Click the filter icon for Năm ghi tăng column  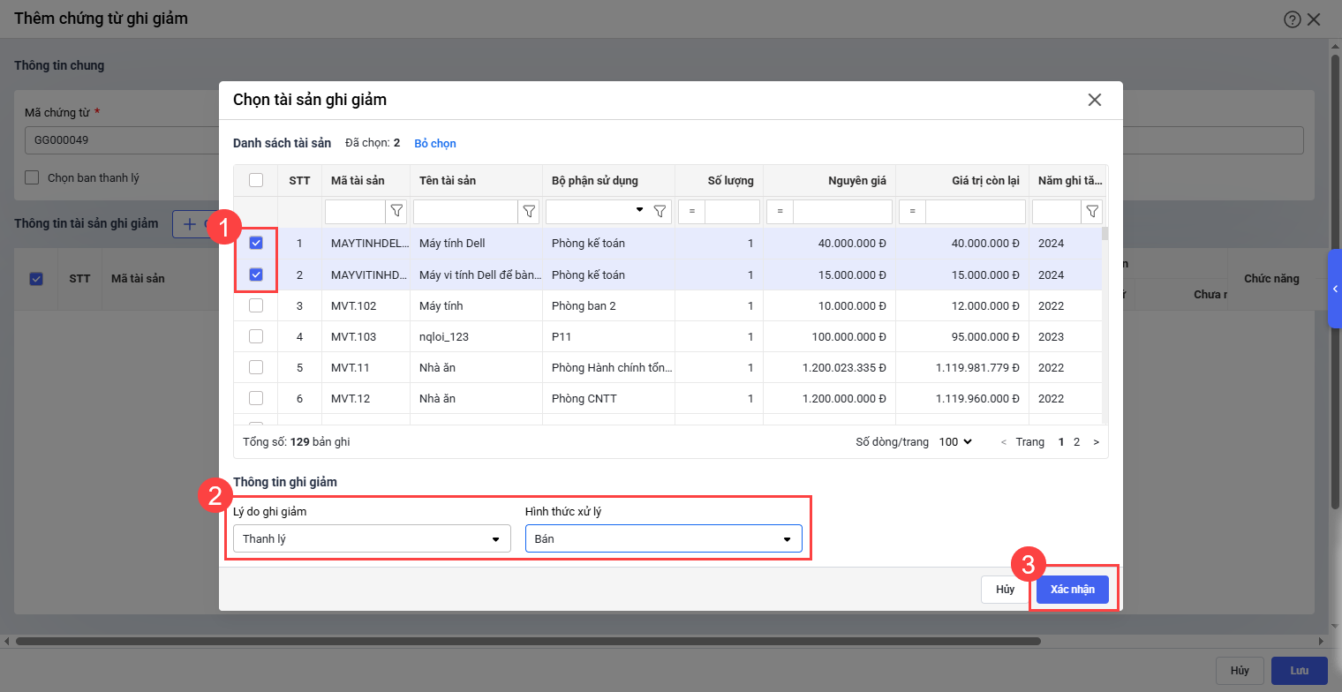(1092, 212)
